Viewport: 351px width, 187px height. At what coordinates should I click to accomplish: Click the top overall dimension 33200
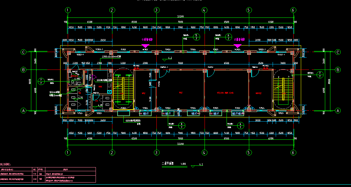tap(180, 16)
